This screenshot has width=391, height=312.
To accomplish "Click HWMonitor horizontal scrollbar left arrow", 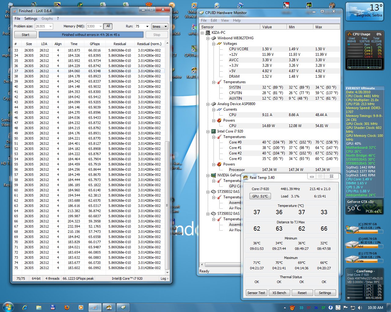I will click(x=202, y=264).
